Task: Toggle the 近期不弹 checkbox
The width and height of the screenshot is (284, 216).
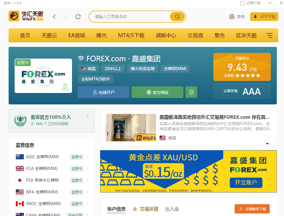Action: tap(242, 3)
